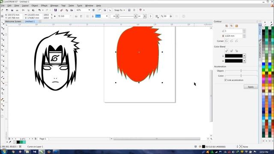Open the contour outline color dropdown
274x154 pixels.
(x=244, y=56)
